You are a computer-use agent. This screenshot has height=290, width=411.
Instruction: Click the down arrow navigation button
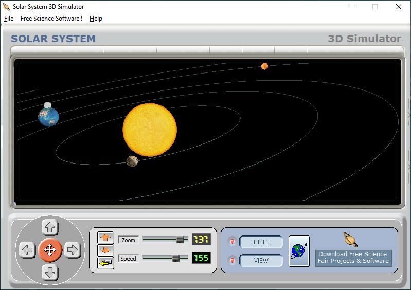click(x=50, y=273)
